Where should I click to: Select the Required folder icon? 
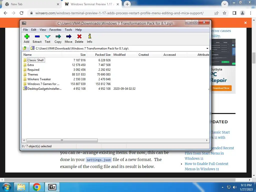pyautogui.click(x=25, y=69)
